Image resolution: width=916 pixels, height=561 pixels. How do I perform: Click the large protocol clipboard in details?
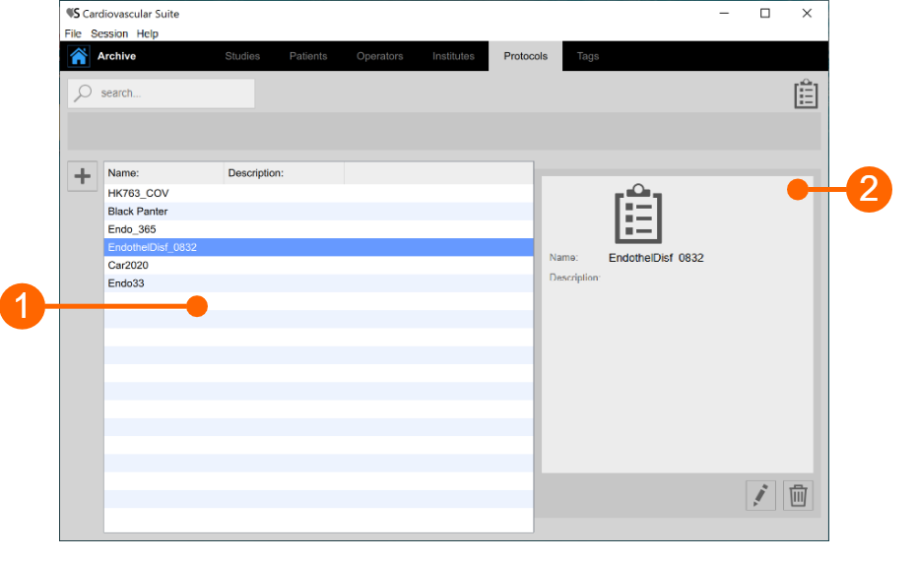click(638, 215)
